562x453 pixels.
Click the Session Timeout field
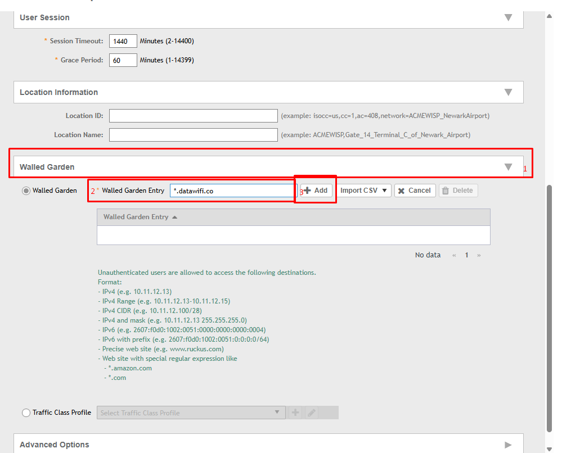123,41
